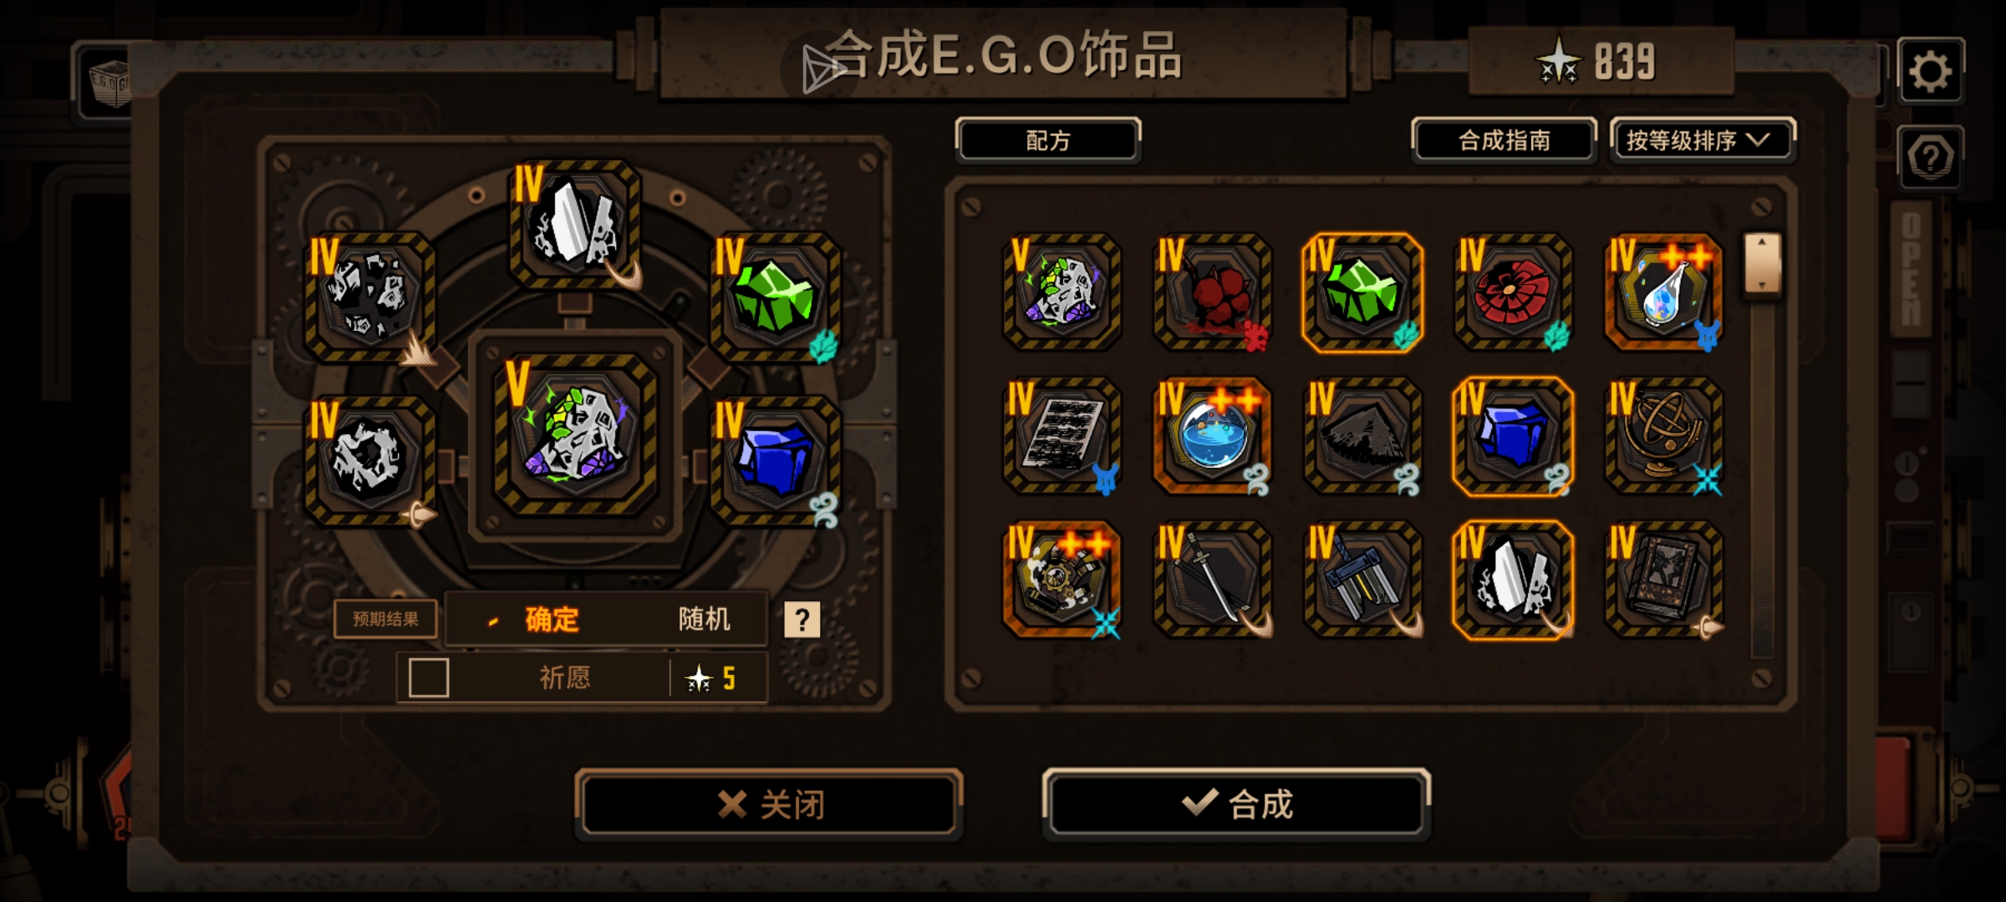This screenshot has height=902, width=2006.
Task: Click the scrollbar down arrow on handle
Action: [1762, 285]
